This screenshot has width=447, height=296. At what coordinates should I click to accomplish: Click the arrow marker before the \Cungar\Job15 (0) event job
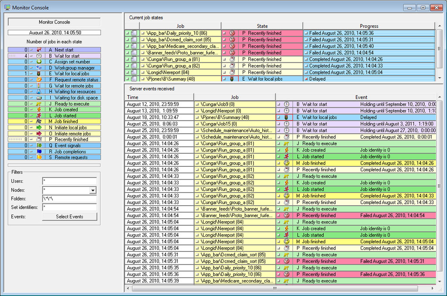tap(197, 124)
